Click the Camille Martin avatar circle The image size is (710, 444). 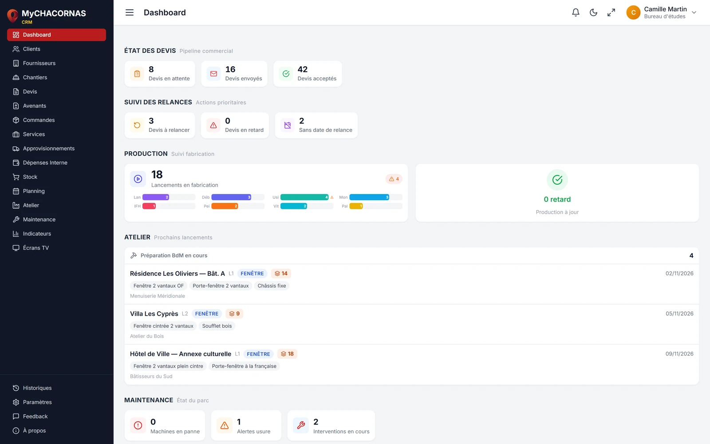click(633, 12)
